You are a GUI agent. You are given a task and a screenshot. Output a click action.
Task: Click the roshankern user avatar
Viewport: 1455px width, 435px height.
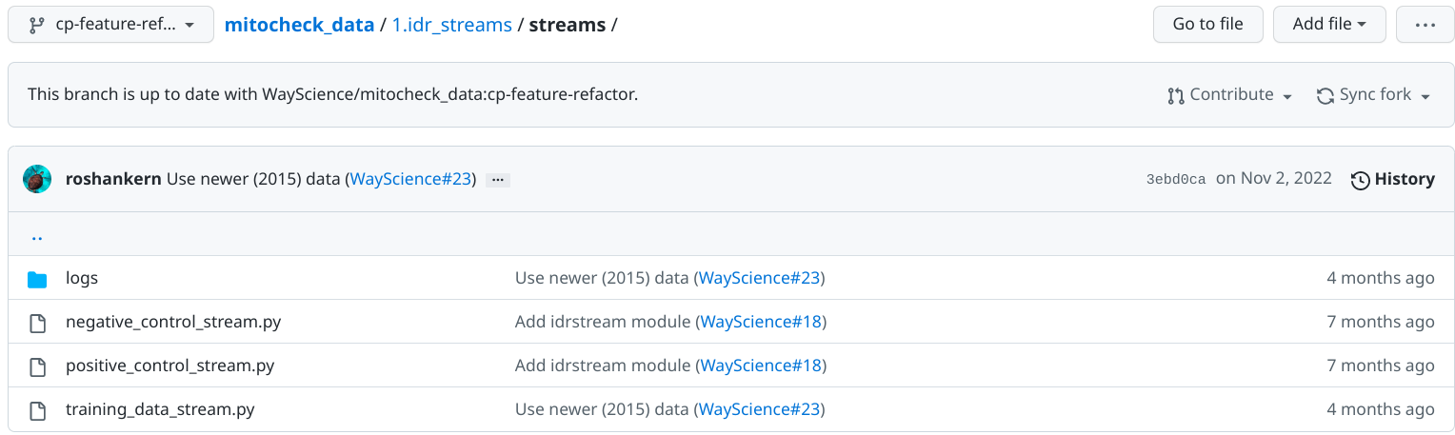tap(37, 179)
